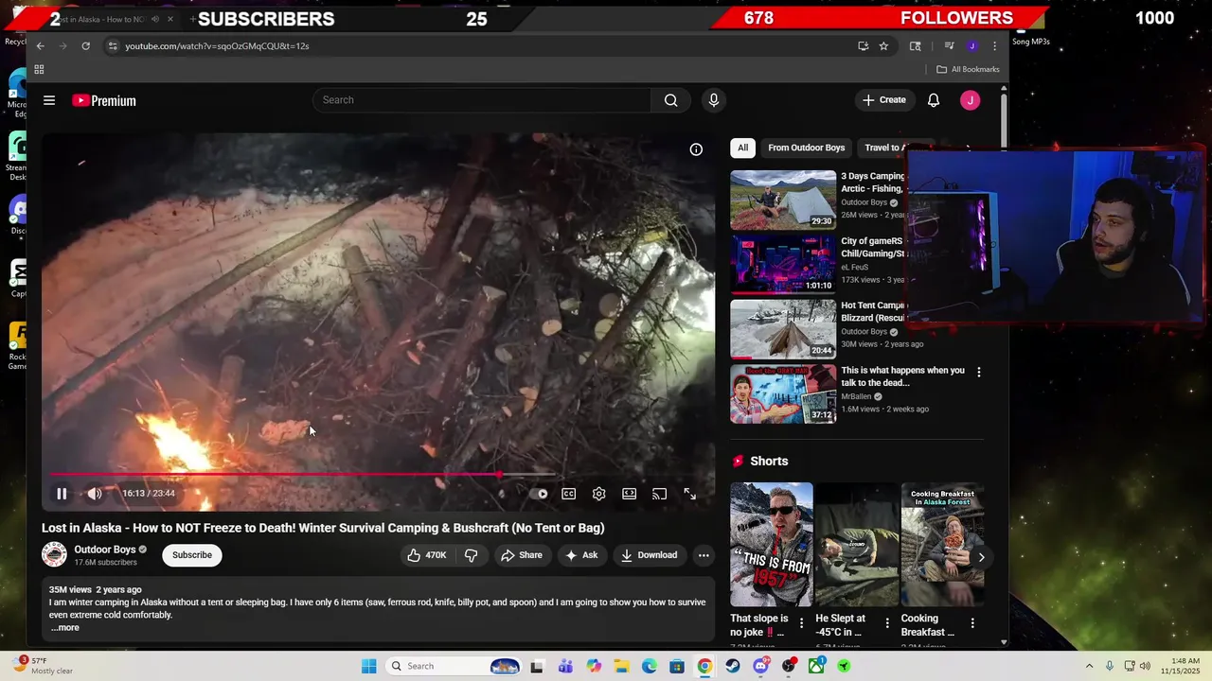
Task: Like the video with 470K likes
Action: point(426,555)
